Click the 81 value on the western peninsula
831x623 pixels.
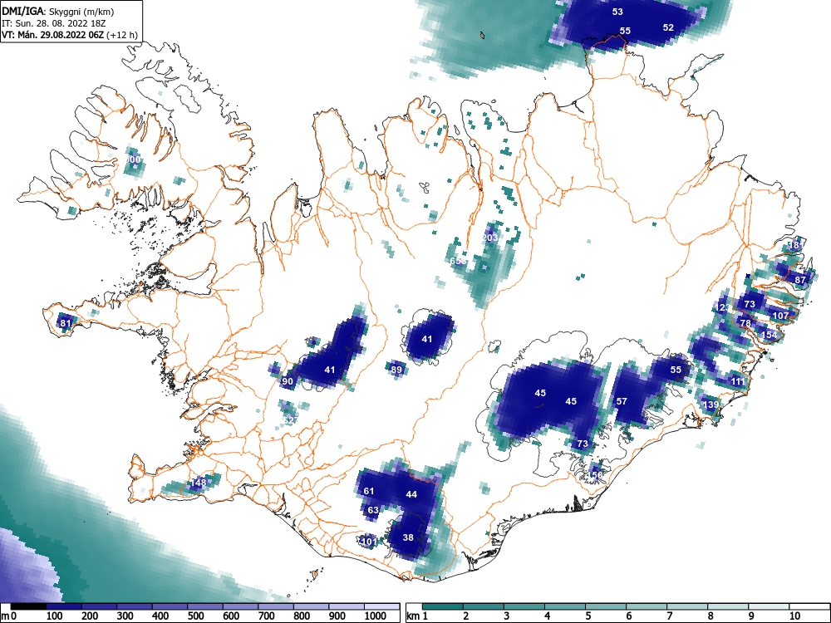coord(65,323)
